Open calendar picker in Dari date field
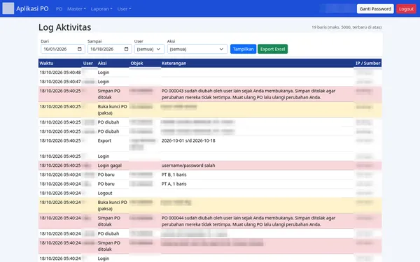The width and height of the screenshot is (420, 262). 80,49
